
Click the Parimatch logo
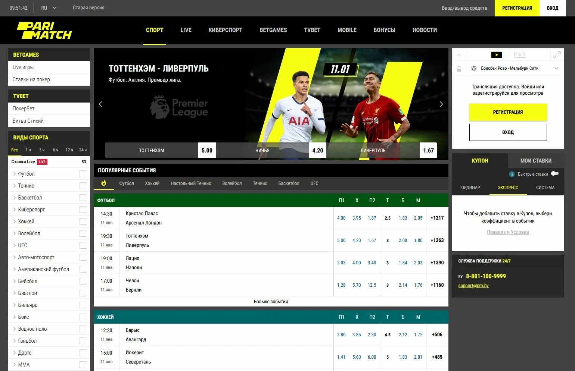pyautogui.click(x=44, y=31)
